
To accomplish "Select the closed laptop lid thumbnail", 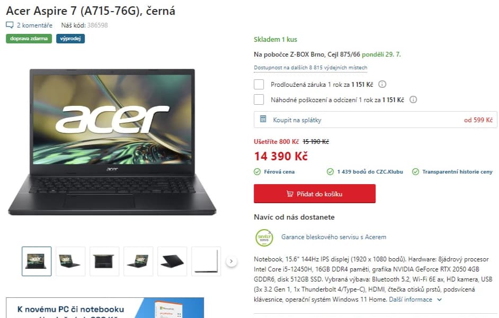I will [172, 261].
